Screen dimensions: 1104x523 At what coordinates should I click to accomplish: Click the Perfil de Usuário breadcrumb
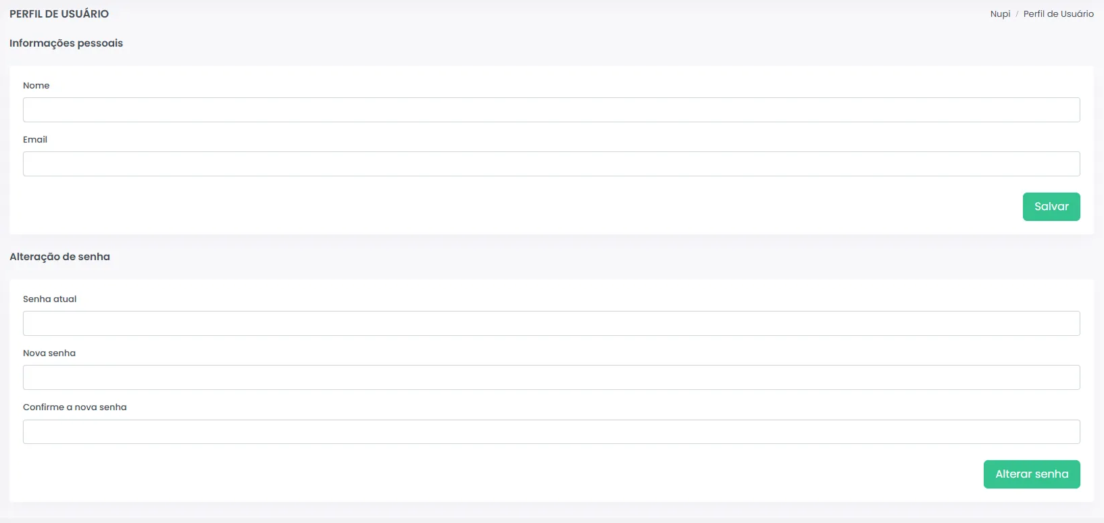point(1058,14)
